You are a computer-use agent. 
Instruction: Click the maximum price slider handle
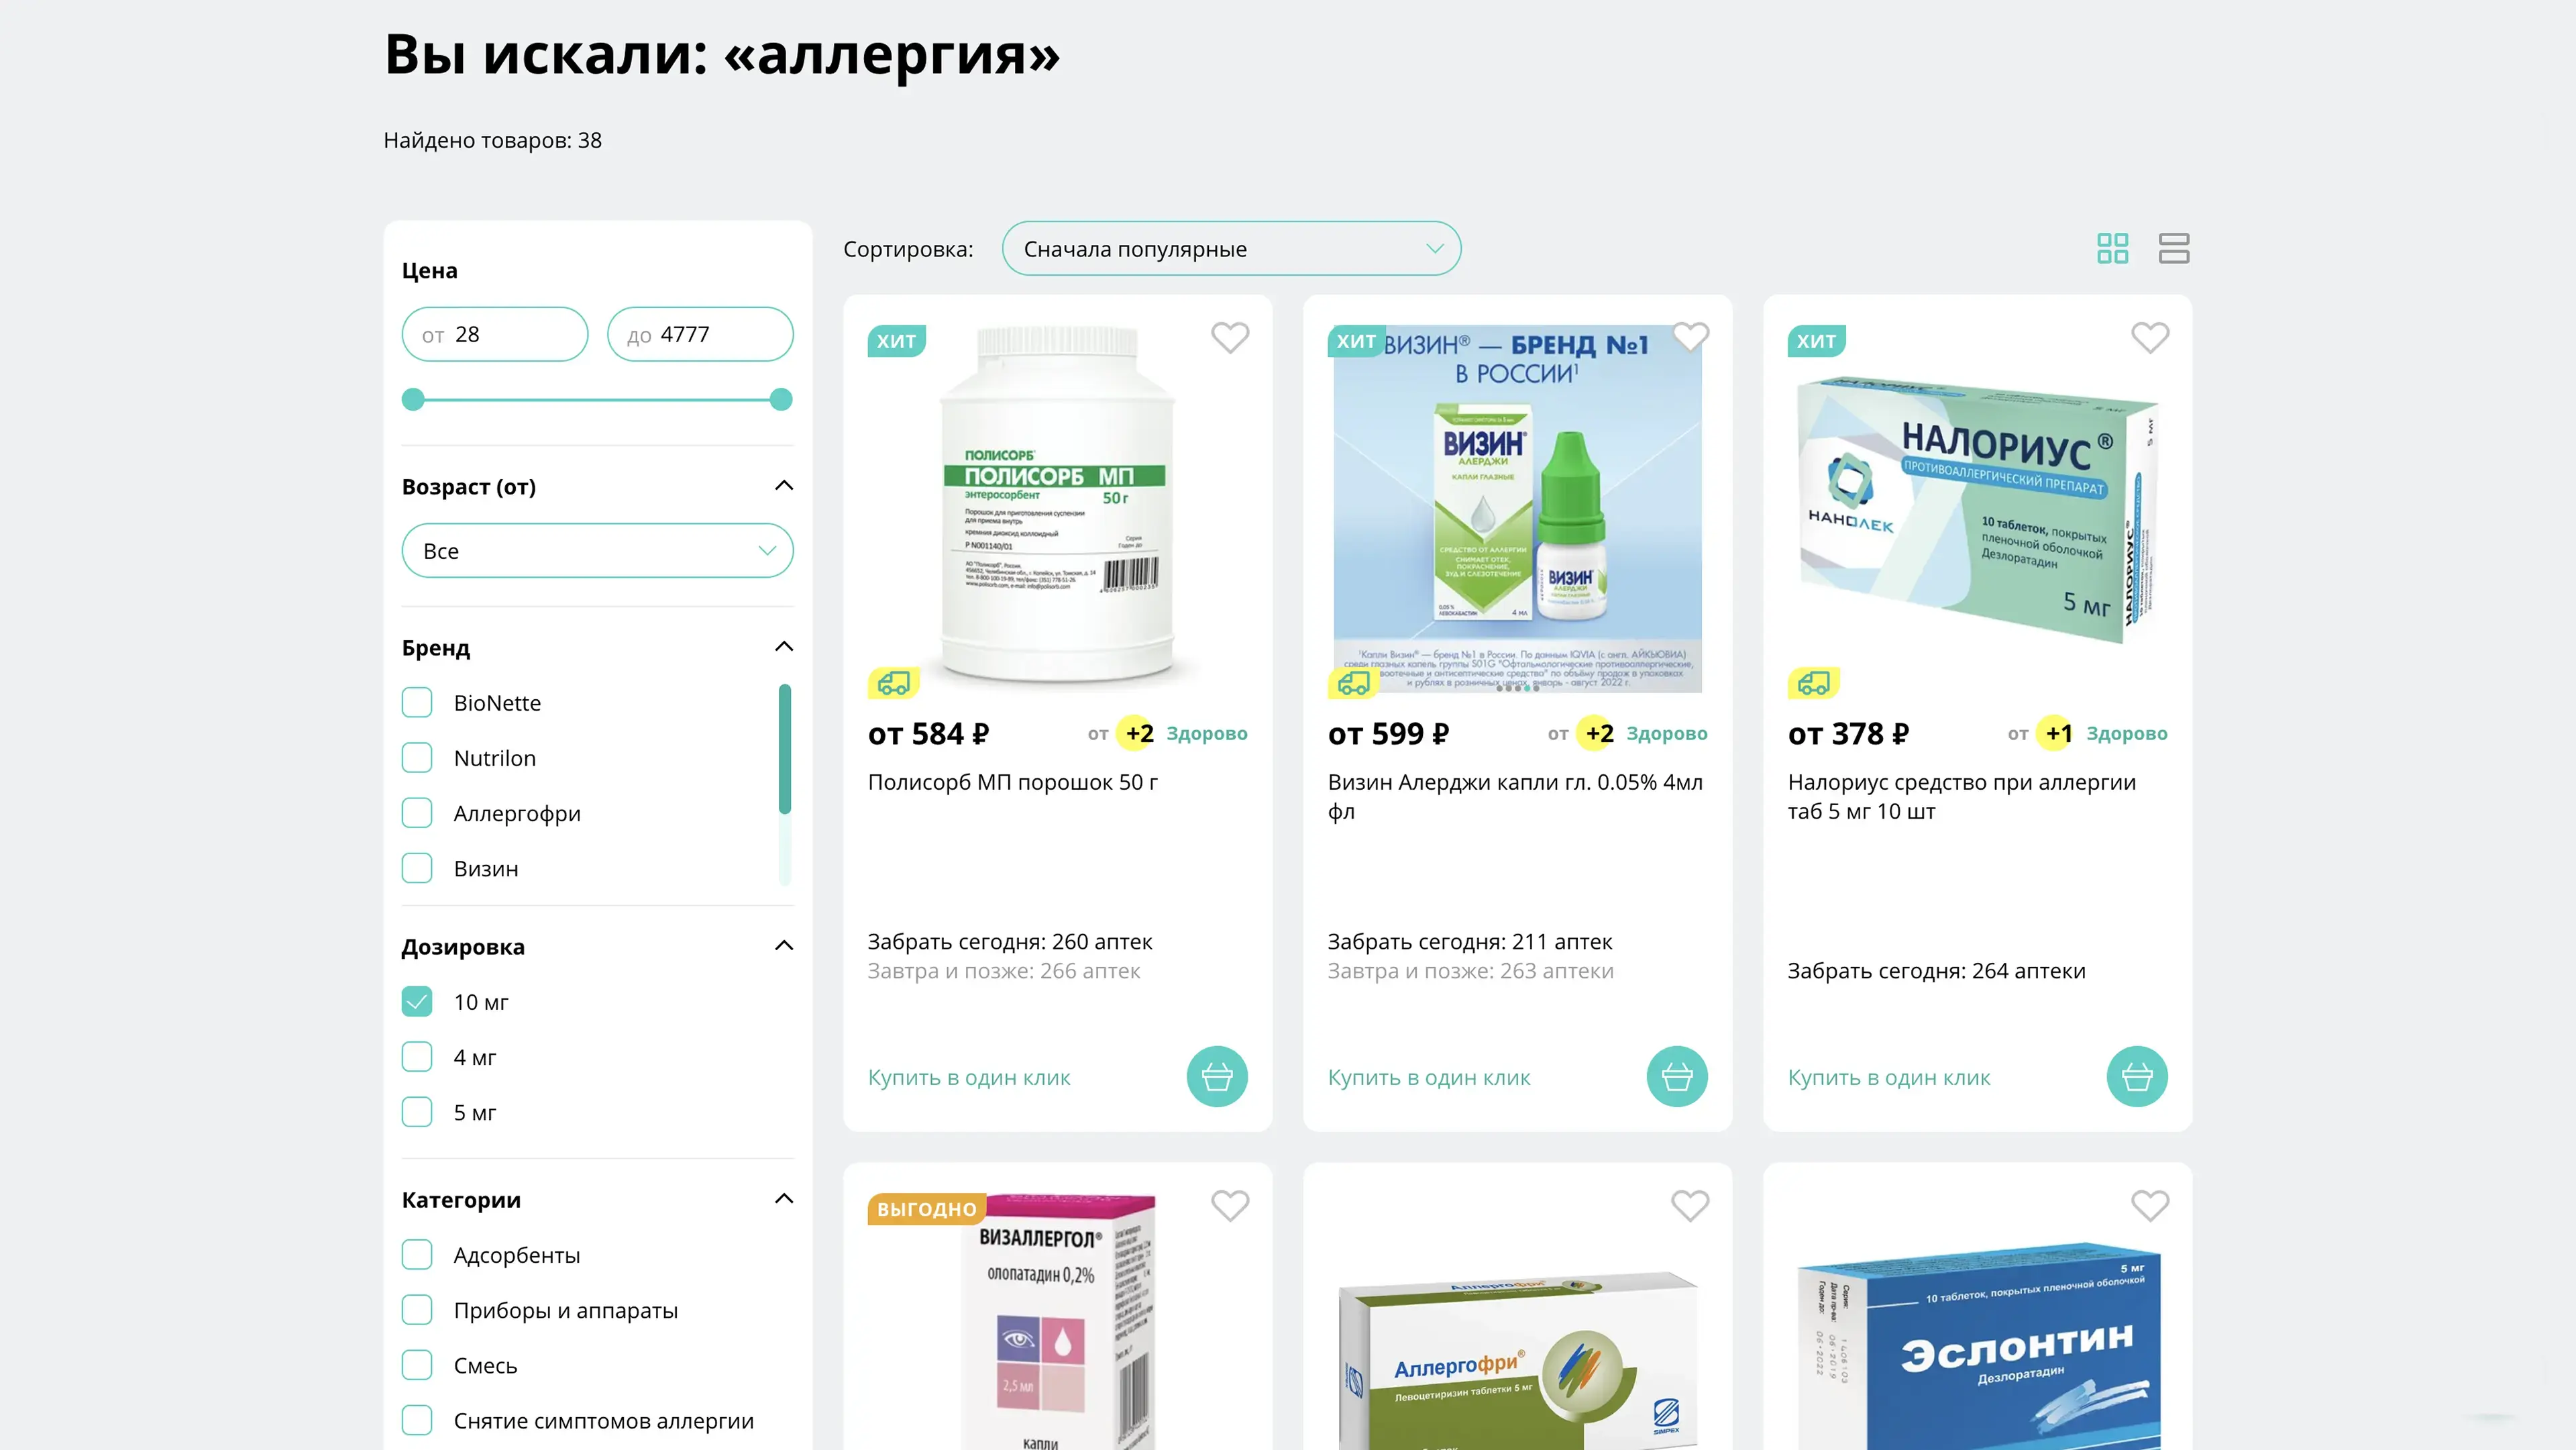tap(781, 399)
